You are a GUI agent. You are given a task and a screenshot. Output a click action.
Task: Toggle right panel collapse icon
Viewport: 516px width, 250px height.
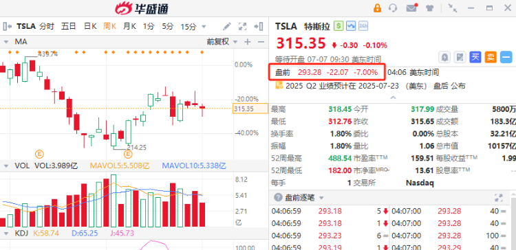(x=258, y=26)
